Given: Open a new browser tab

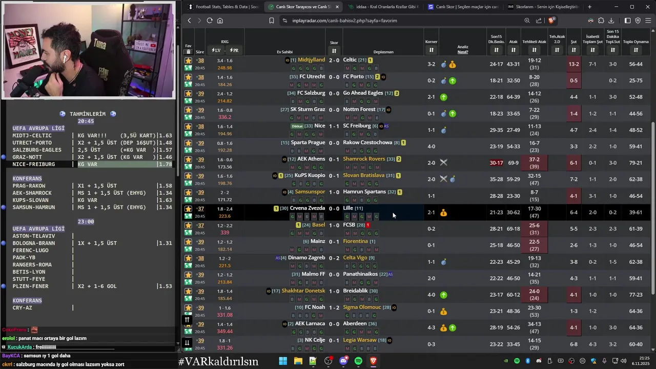Looking at the screenshot, I should coord(589,7).
